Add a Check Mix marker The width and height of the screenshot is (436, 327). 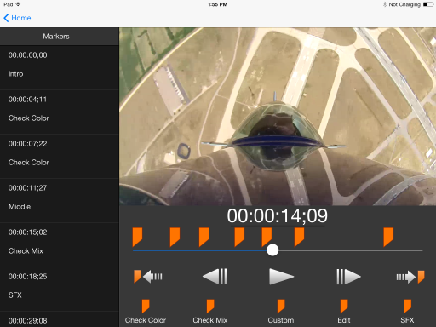(x=210, y=312)
